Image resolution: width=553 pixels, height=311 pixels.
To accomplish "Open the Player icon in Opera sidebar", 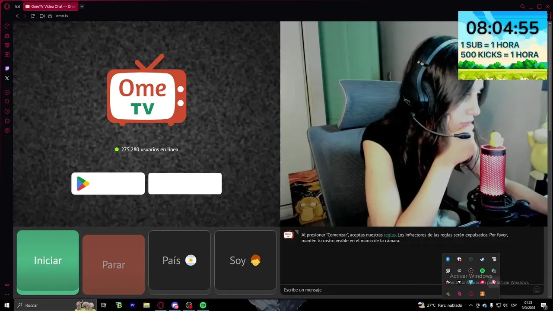I will coord(7,92).
